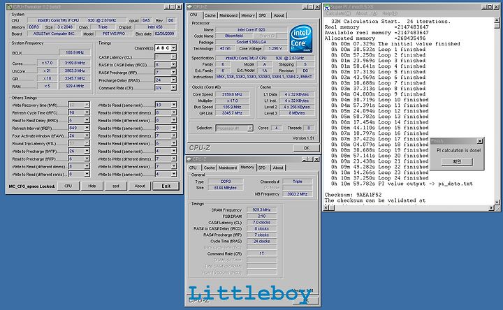Click the CPU button in CPU-Tweaker

click(x=68, y=186)
